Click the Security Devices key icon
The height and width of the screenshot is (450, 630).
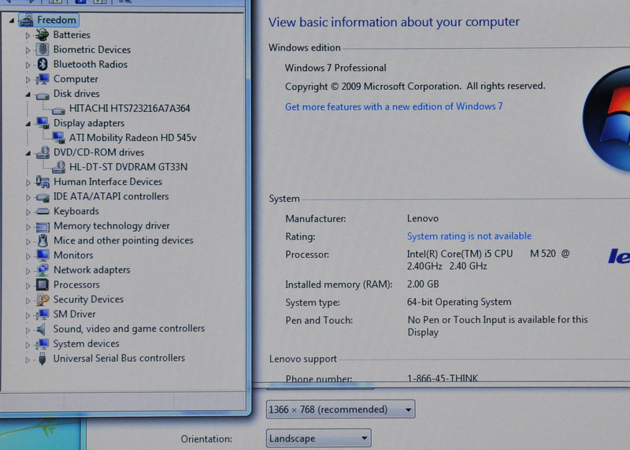coord(43,299)
